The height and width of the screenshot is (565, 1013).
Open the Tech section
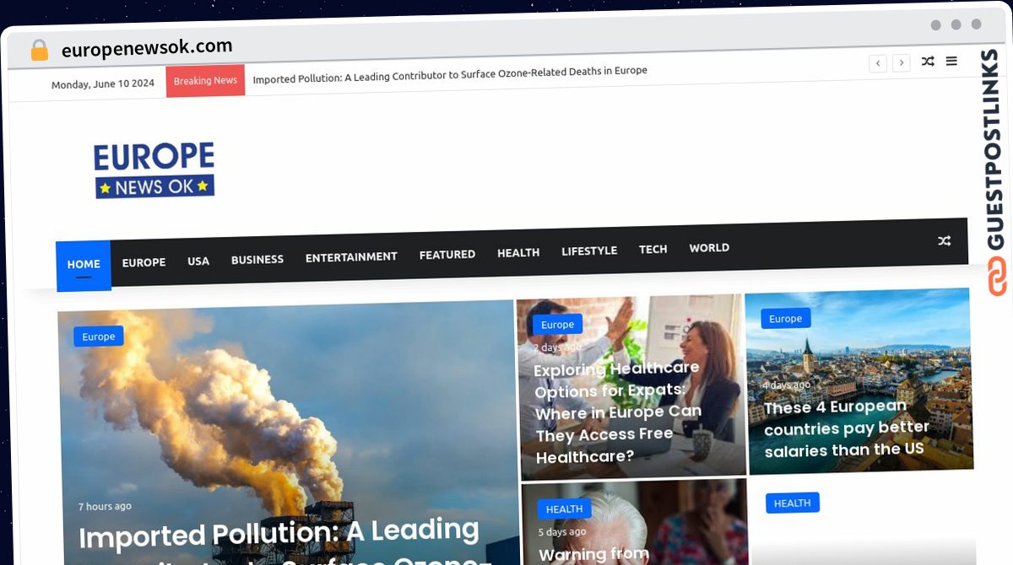coord(653,249)
